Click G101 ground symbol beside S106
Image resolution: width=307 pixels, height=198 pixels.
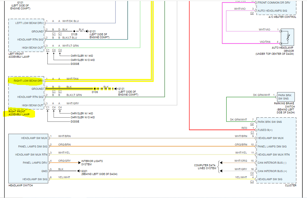click(116, 89)
